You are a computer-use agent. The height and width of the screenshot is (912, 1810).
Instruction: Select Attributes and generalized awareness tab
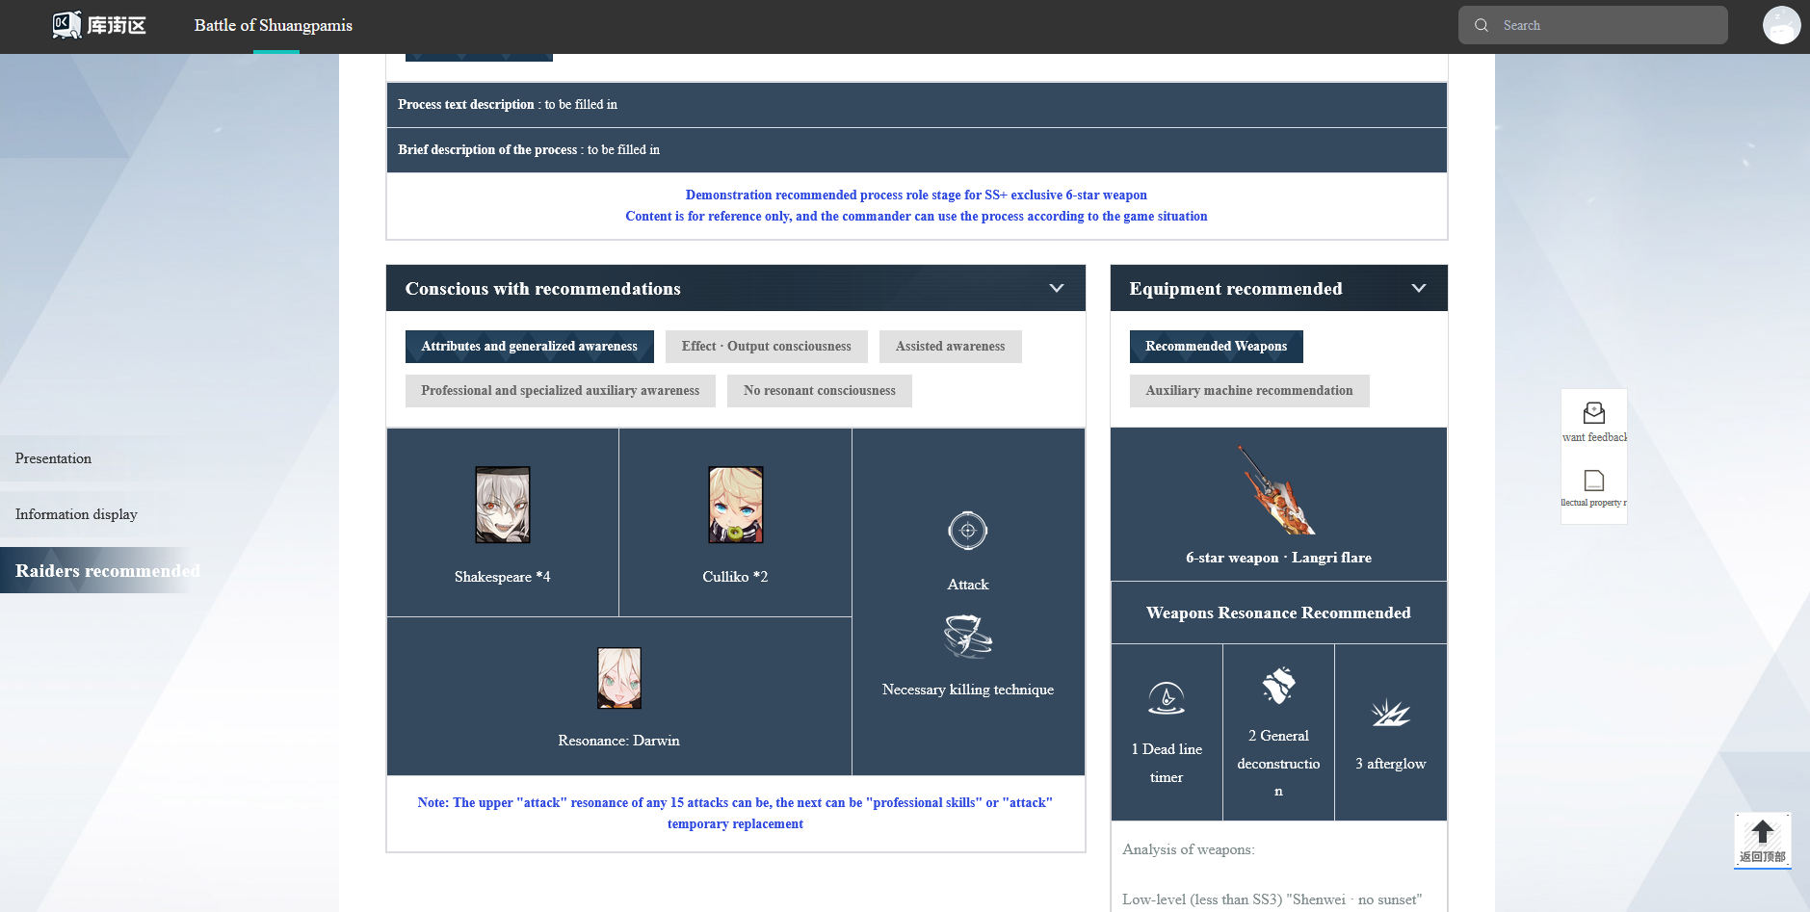(530, 347)
